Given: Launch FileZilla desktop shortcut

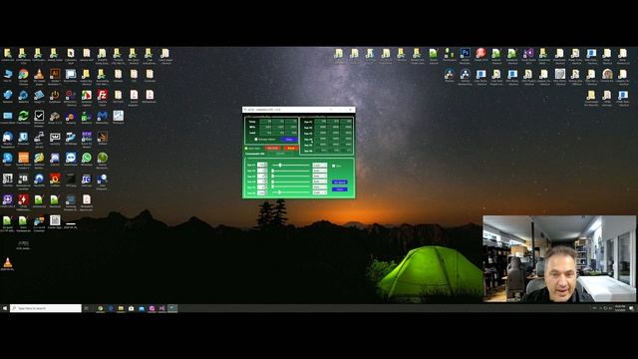Looking at the screenshot, I should click(x=103, y=95).
